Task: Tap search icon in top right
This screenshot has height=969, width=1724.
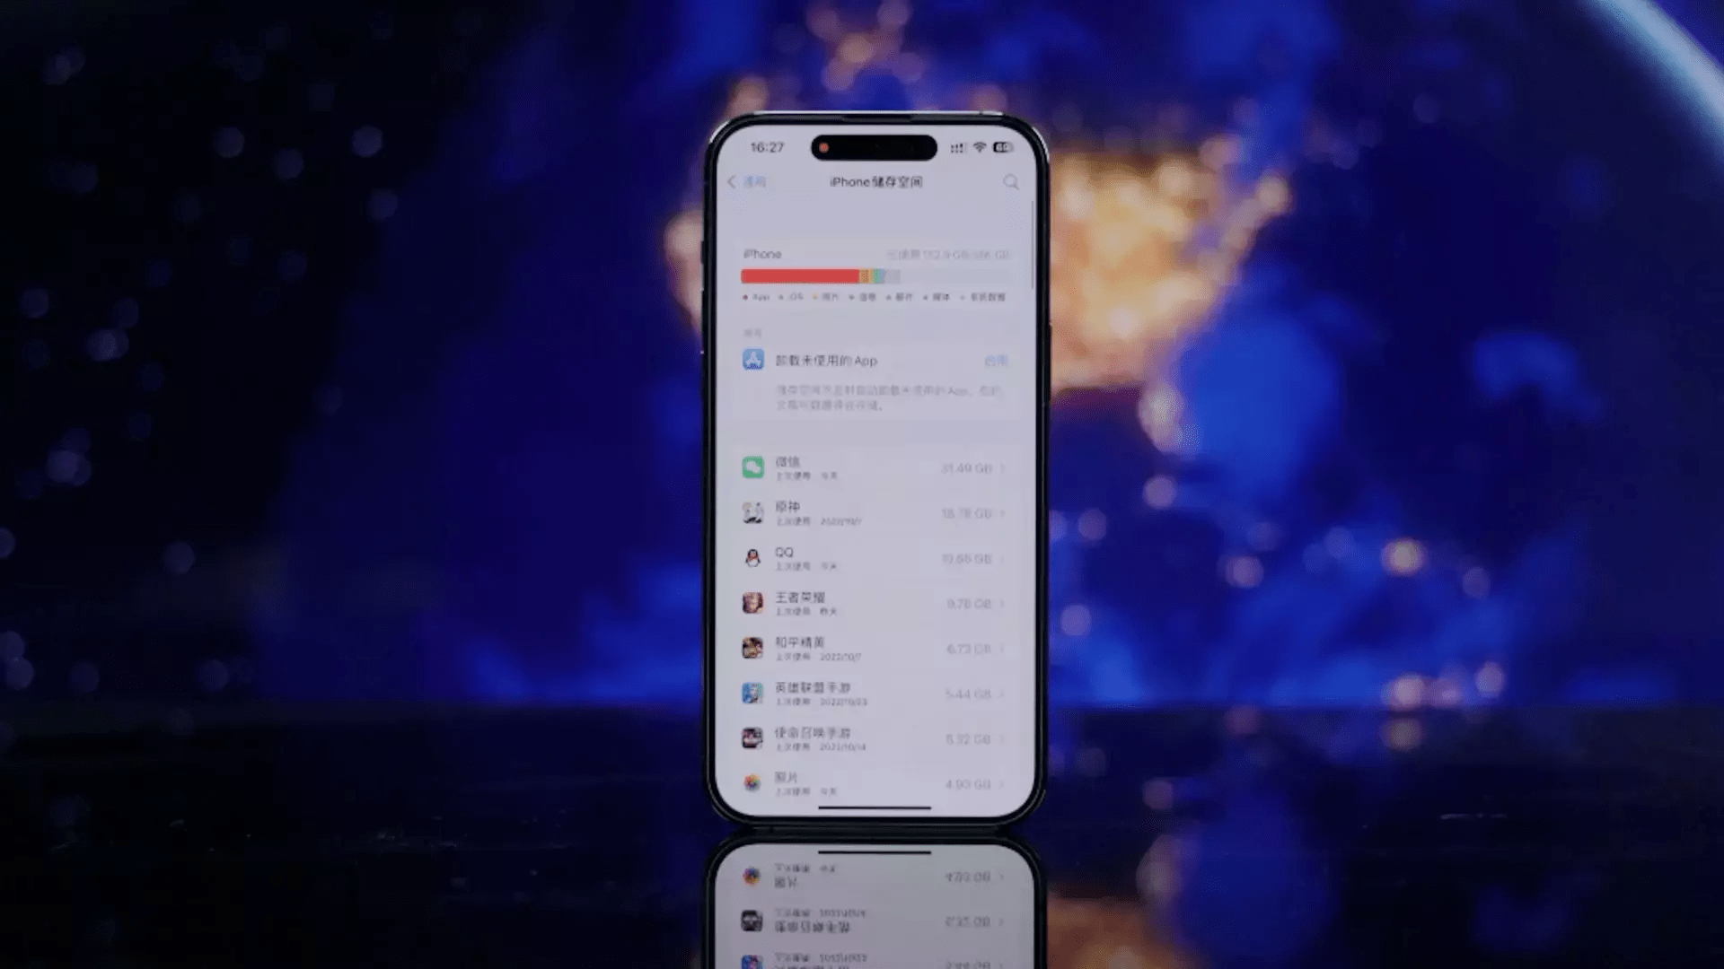Action: tap(1012, 182)
